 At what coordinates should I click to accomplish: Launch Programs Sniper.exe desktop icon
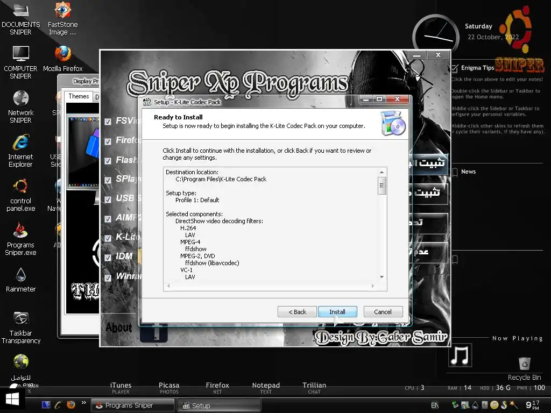21,239
